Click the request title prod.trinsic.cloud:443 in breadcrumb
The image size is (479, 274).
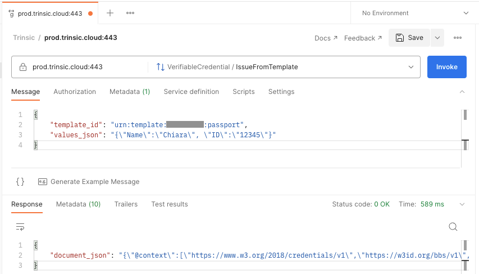click(81, 38)
